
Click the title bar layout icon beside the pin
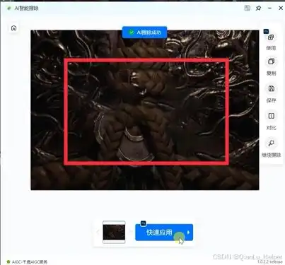coord(248,8)
